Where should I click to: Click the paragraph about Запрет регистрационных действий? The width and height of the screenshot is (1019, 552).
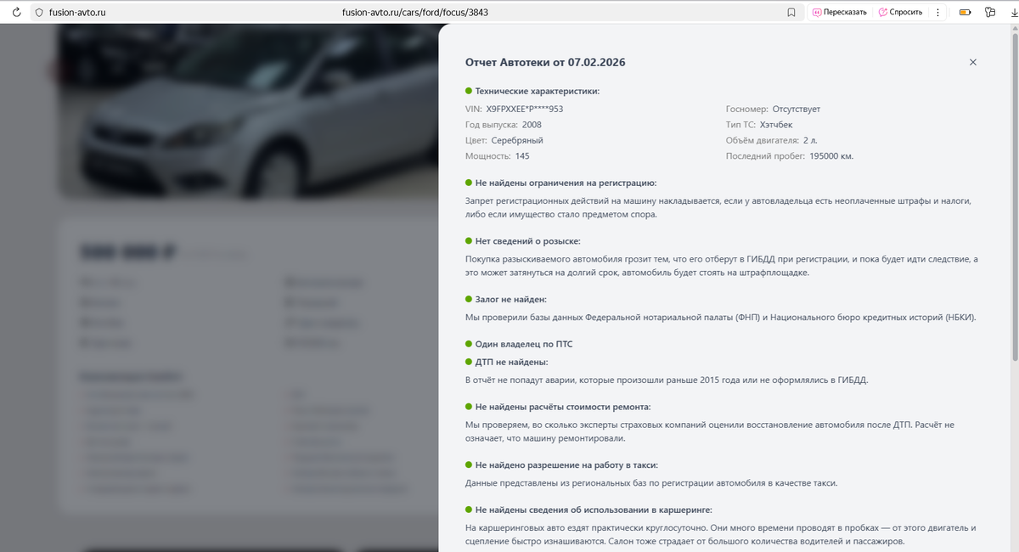(x=718, y=208)
